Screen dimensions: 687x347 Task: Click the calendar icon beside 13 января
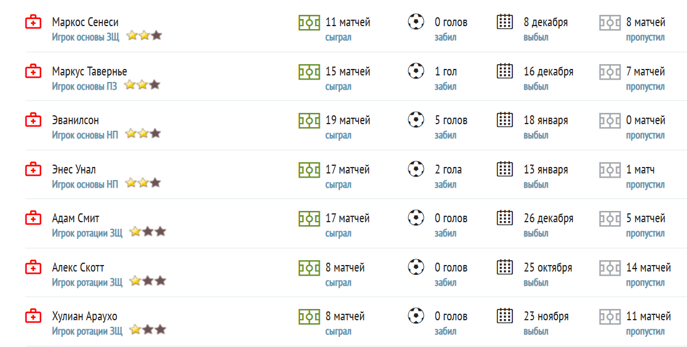pyautogui.click(x=505, y=169)
